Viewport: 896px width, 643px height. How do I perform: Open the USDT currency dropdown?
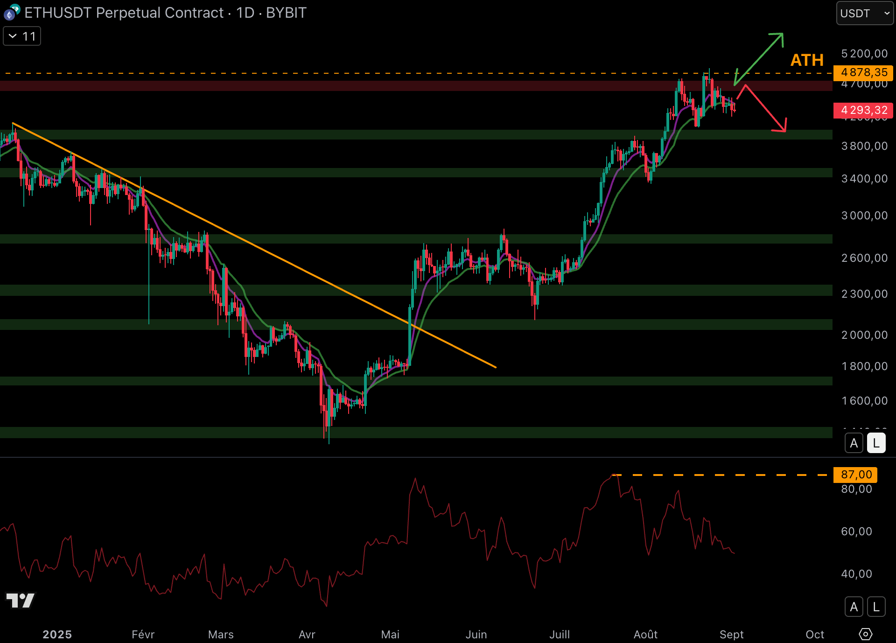pyautogui.click(x=864, y=13)
